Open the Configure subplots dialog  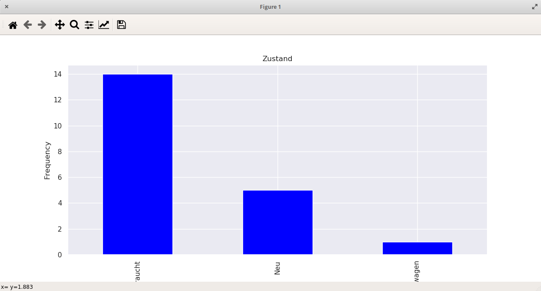click(89, 25)
